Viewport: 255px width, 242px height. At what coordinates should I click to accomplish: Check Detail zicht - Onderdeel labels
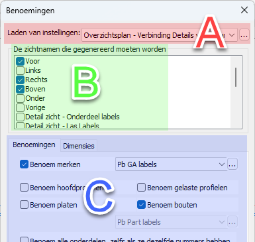20,117
